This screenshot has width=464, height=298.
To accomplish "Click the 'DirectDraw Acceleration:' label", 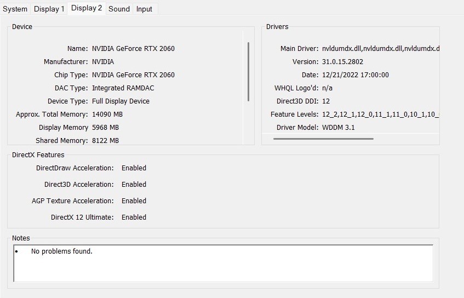I will pos(75,168).
